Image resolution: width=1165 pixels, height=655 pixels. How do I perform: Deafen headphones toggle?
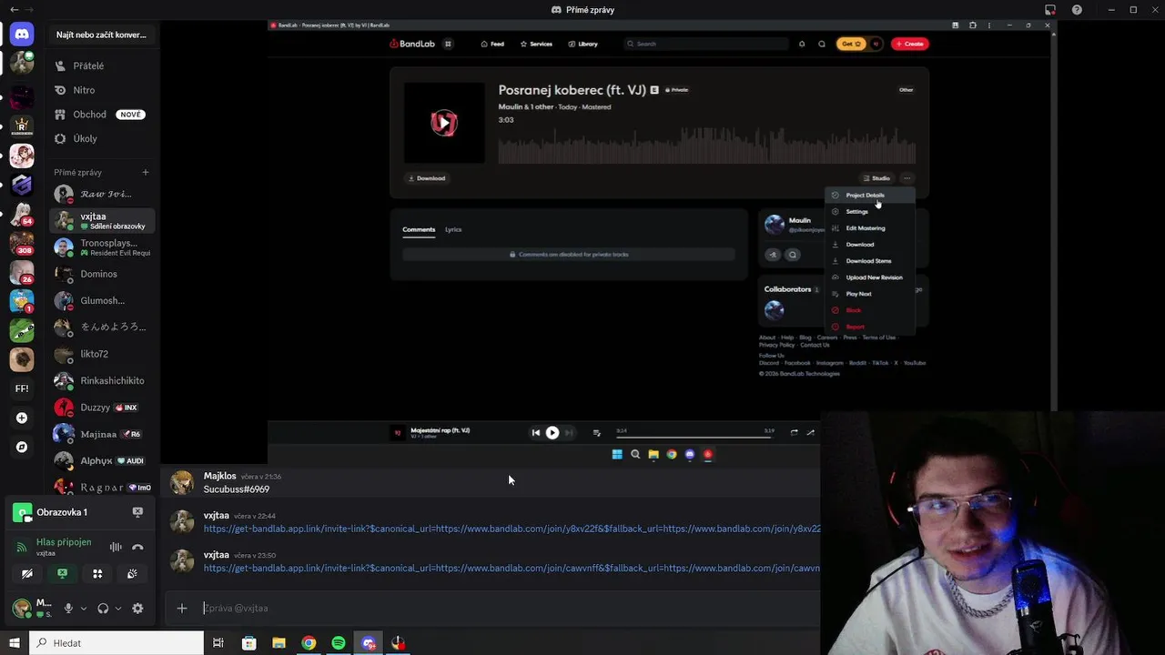[103, 608]
